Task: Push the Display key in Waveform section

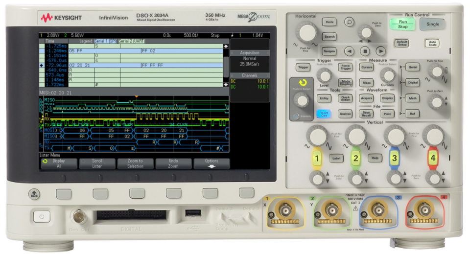Action: pos(388,98)
